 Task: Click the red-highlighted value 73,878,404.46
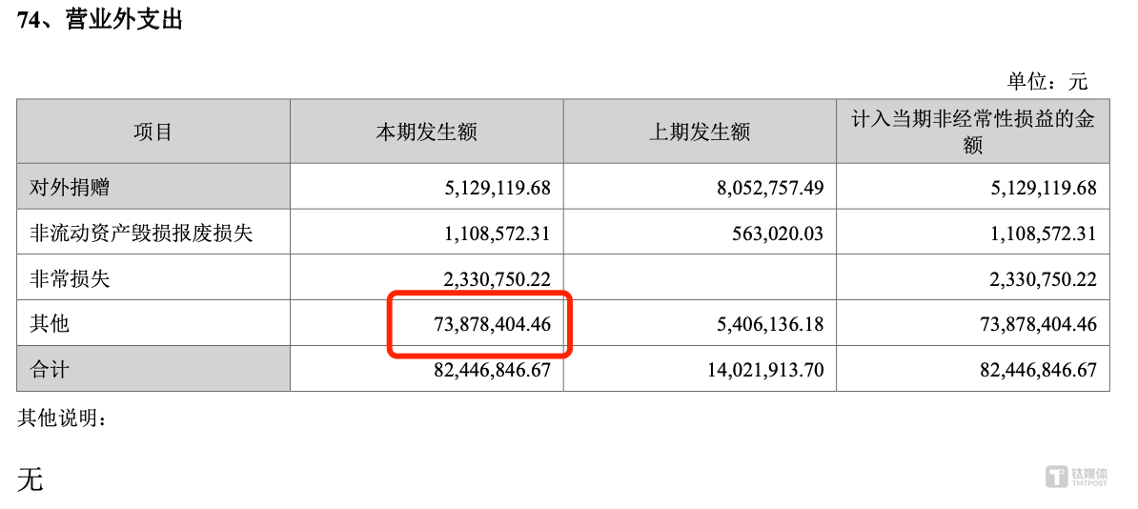(492, 324)
